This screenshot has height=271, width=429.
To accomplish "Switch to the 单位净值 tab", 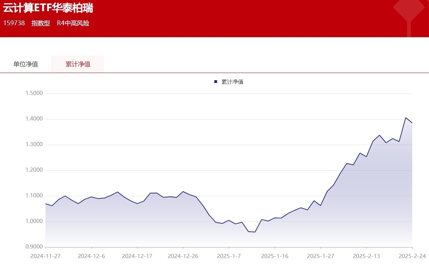I will pyautogui.click(x=26, y=64).
